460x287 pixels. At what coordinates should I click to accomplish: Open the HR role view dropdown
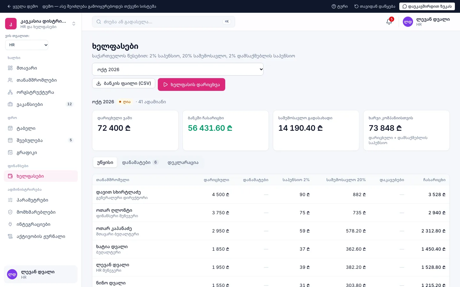27,45
